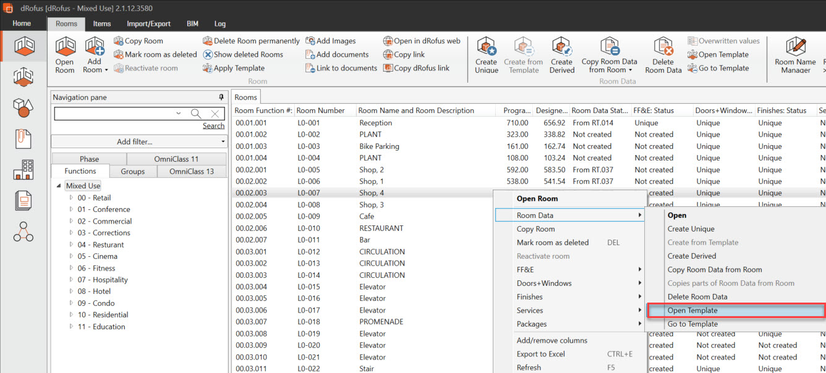Image resolution: width=826 pixels, height=373 pixels.
Task: Click Open in dRofus web
Action: pyautogui.click(x=421, y=41)
